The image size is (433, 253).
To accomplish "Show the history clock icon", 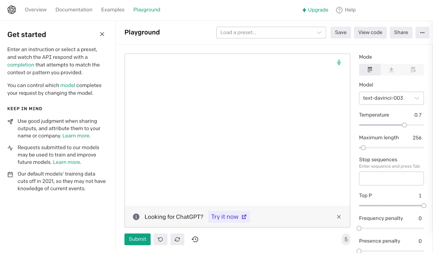I will [195, 239].
